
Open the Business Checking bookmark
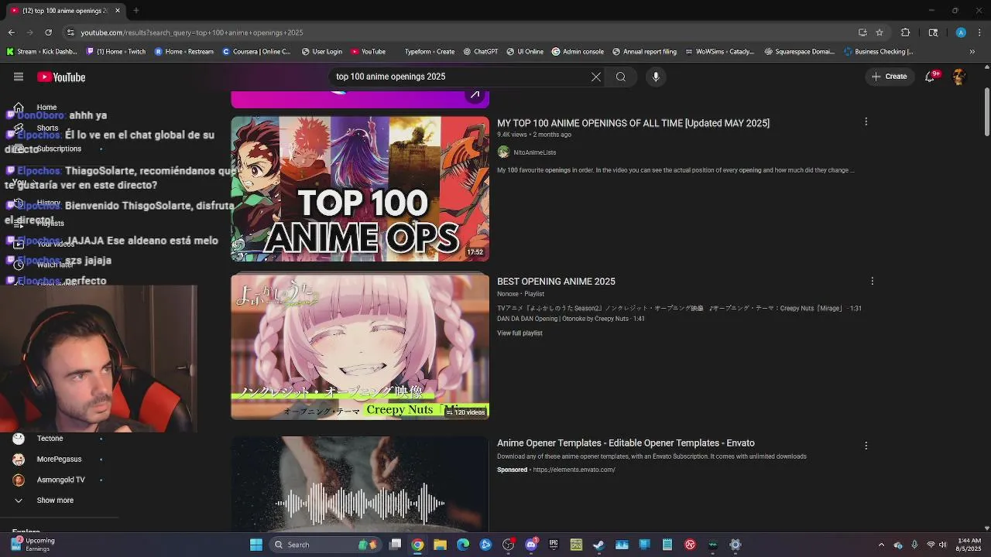[x=879, y=52]
